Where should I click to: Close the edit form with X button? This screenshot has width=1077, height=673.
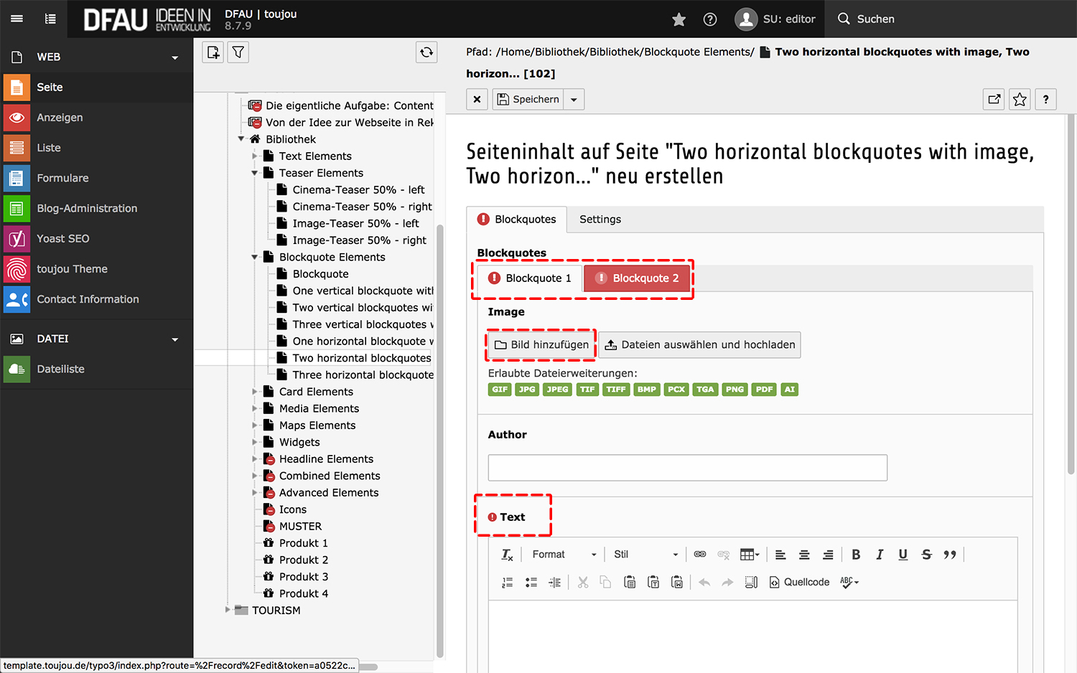tap(477, 99)
